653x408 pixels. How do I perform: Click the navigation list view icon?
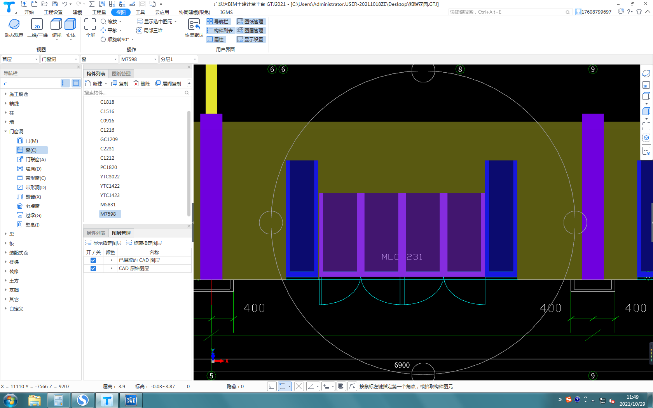[65, 83]
